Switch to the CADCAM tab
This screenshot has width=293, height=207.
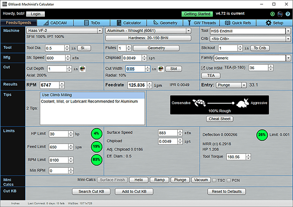55,23
